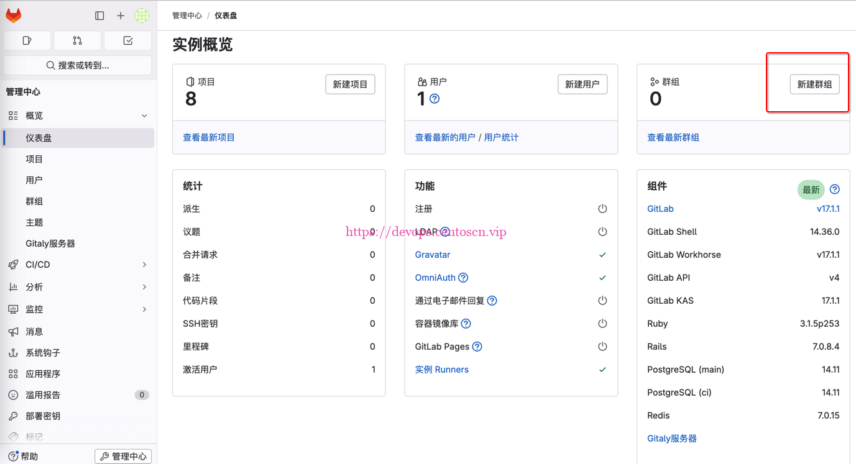The height and width of the screenshot is (464, 856).
Task: Select 项目 in the sidebar menu
Action: (x=34, y=159)
